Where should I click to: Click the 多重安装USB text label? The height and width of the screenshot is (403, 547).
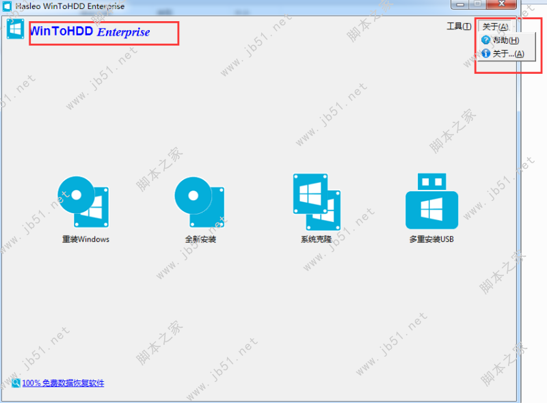tap(431, 239)
